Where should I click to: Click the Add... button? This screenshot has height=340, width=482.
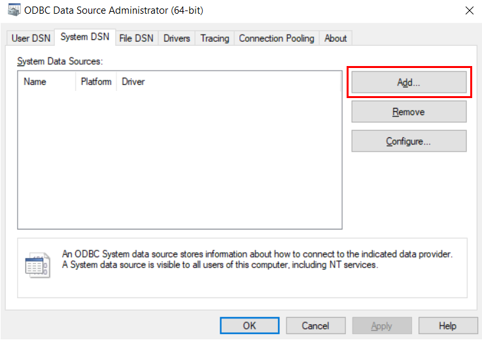(409, 82)
